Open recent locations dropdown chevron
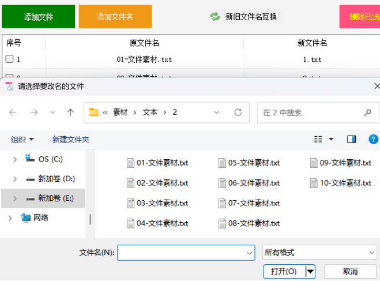Viewport: 380px width, 281px height. (x=52, y=113)
